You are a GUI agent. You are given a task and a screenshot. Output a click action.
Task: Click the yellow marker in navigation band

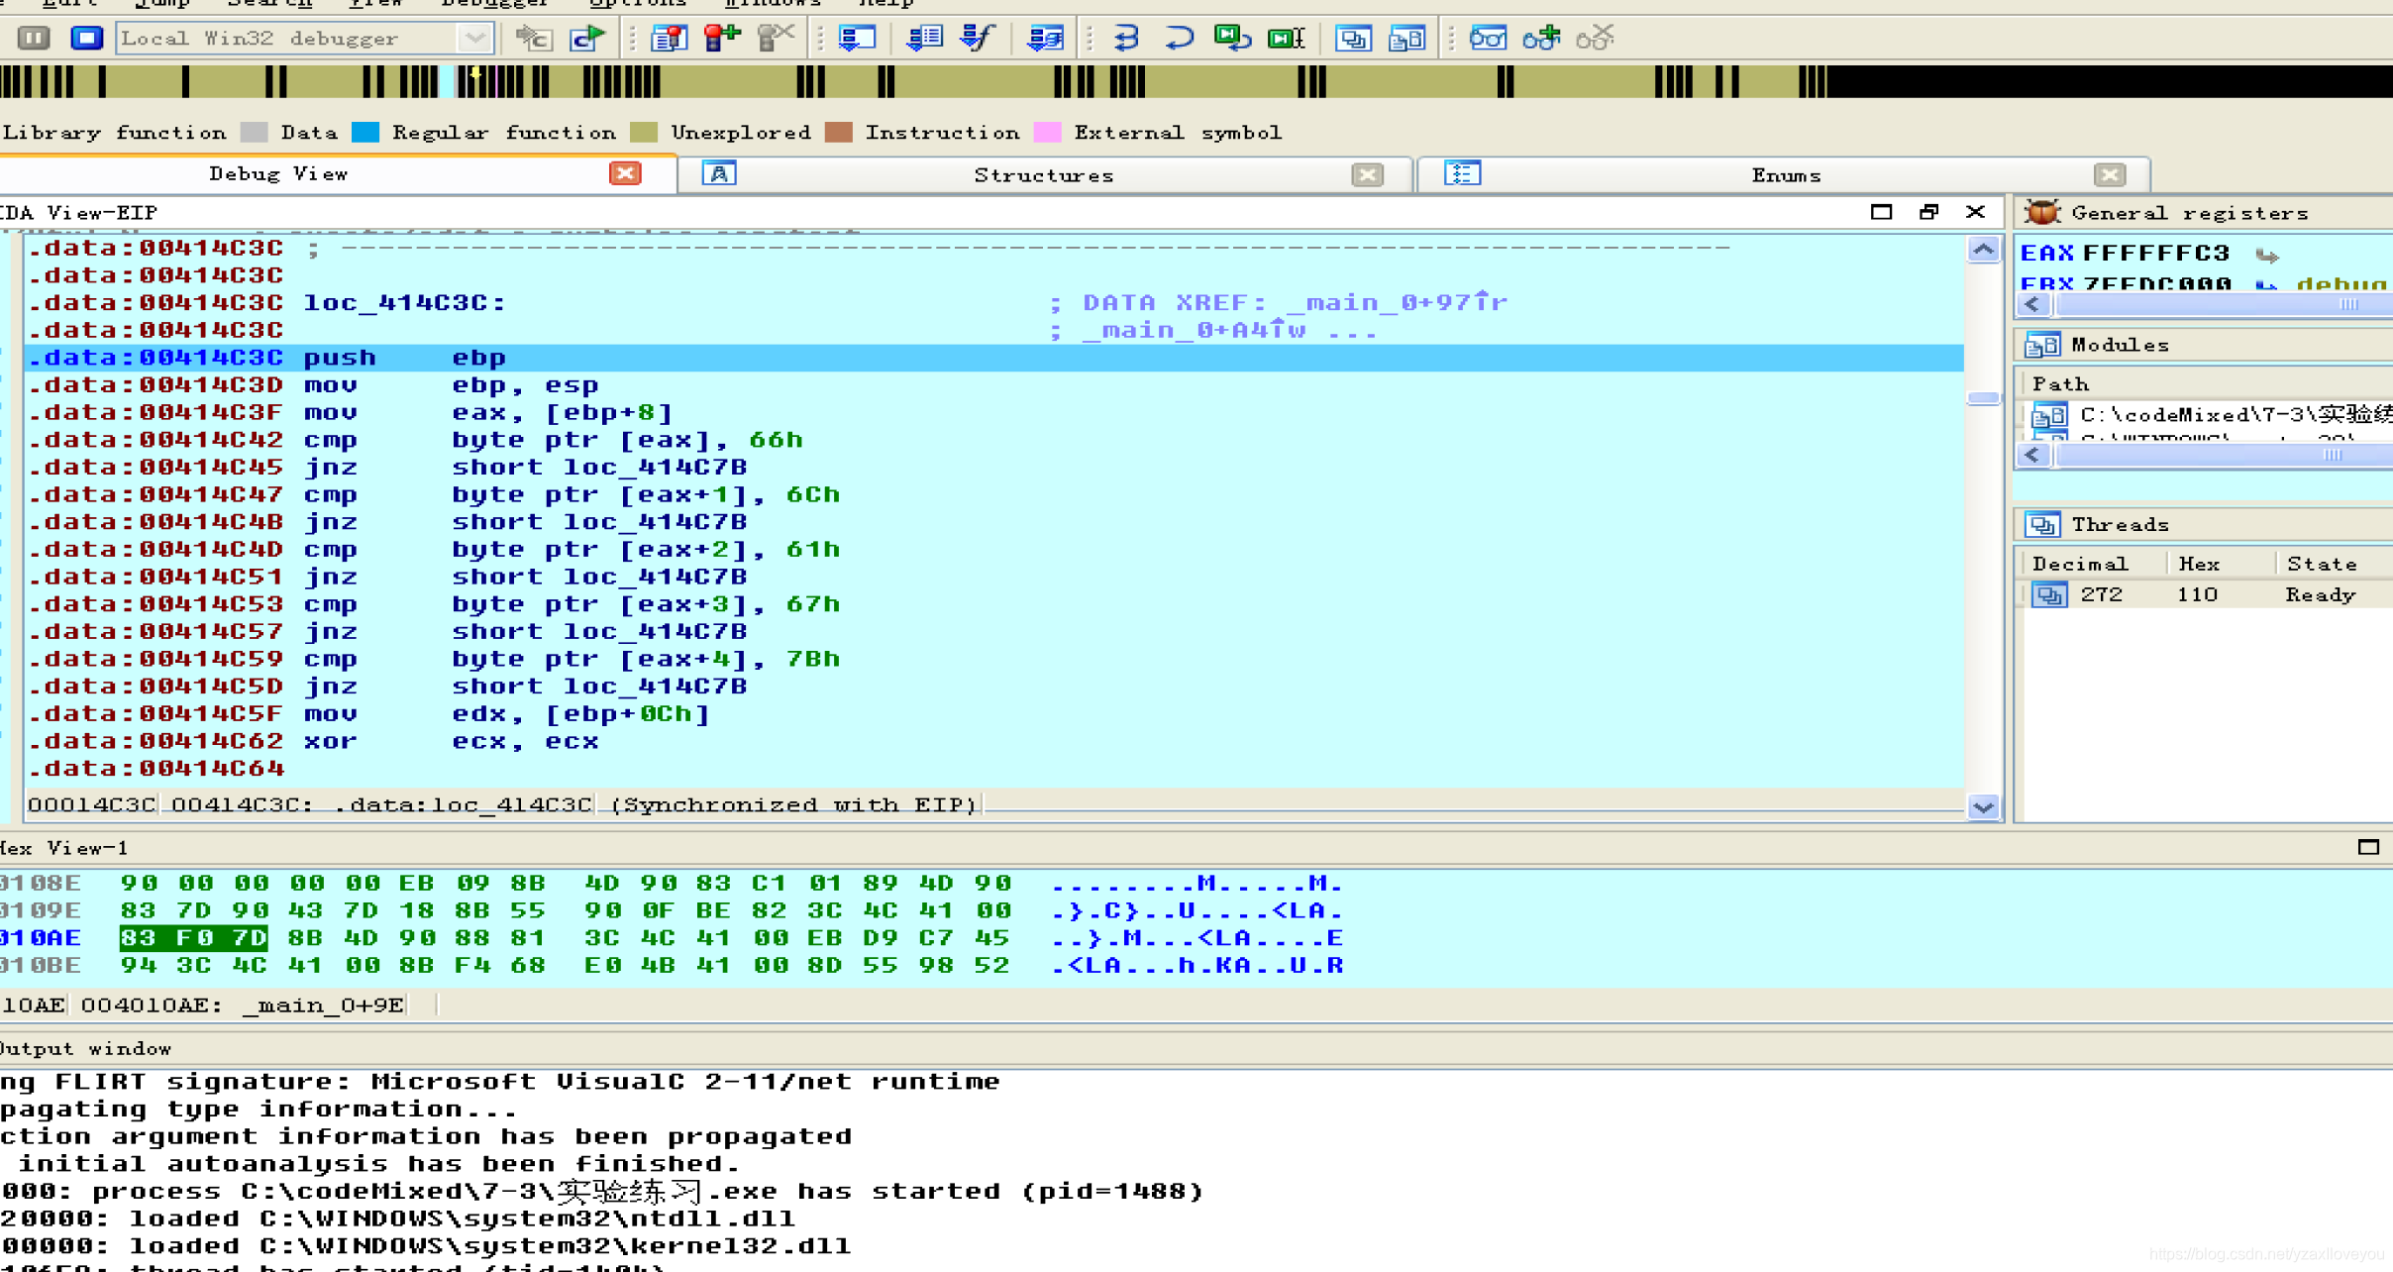tap(476, 72)
